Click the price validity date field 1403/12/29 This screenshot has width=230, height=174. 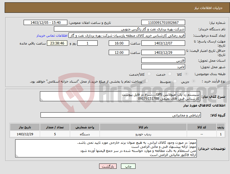163,52
